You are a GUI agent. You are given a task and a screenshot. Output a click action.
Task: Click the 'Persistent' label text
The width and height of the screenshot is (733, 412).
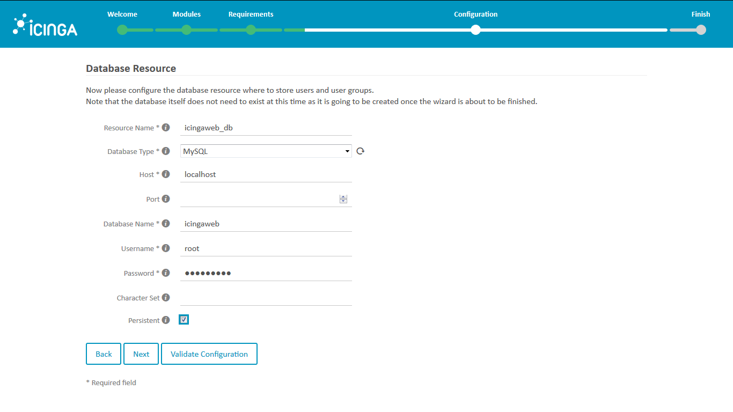pos(144,320)
